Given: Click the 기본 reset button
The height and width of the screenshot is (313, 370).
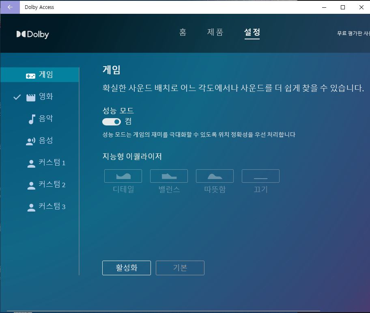Looking at the screenshot, I should (x=180, y=268).
